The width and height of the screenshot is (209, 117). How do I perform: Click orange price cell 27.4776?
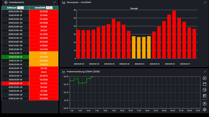(x=44, y=64)
